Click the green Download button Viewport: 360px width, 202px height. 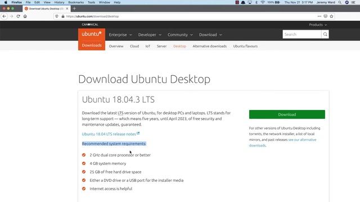[x=287, y=114]
